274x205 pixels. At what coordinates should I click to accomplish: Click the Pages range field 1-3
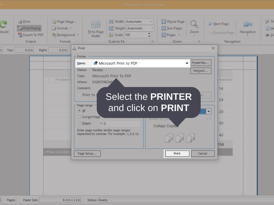pyautogui.click(x=120, y=124)
